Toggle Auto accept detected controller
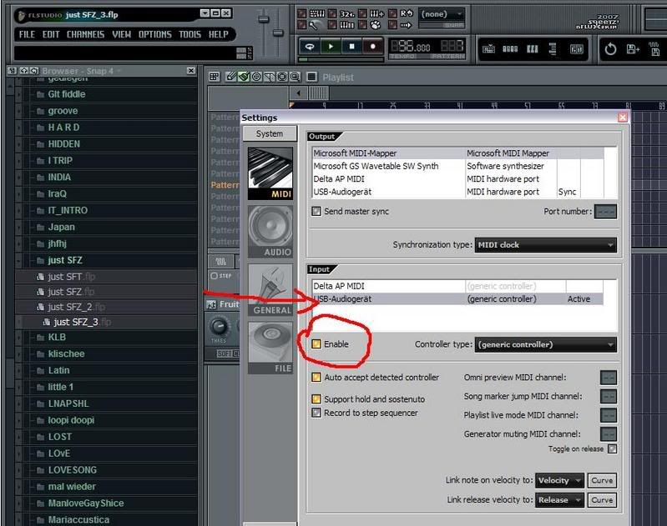Image resolution: width=667 pixels, height=526 pixels. (316, 378)
